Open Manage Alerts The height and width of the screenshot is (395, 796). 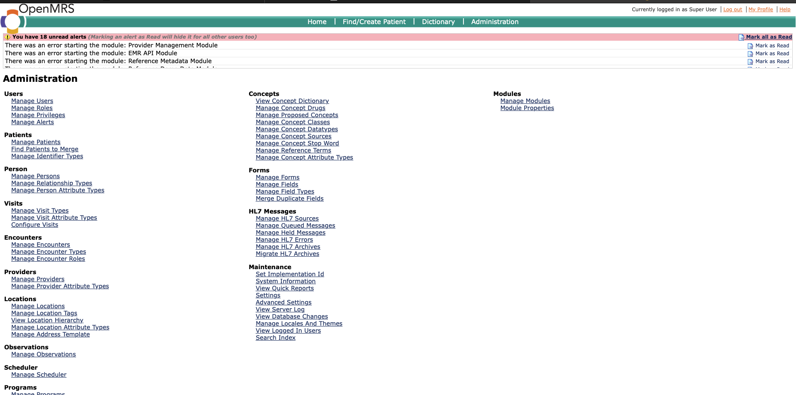32,122
